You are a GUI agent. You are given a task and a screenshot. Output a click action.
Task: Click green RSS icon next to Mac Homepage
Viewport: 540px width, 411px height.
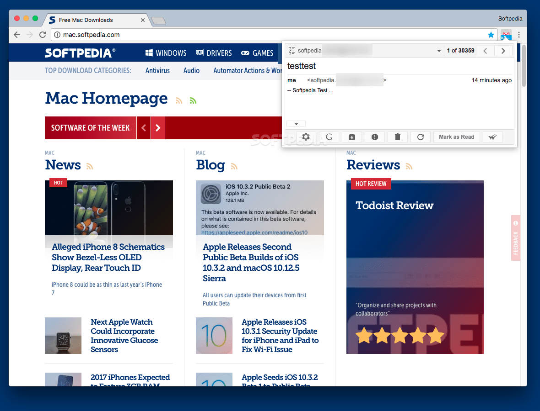tap(193, 100)
